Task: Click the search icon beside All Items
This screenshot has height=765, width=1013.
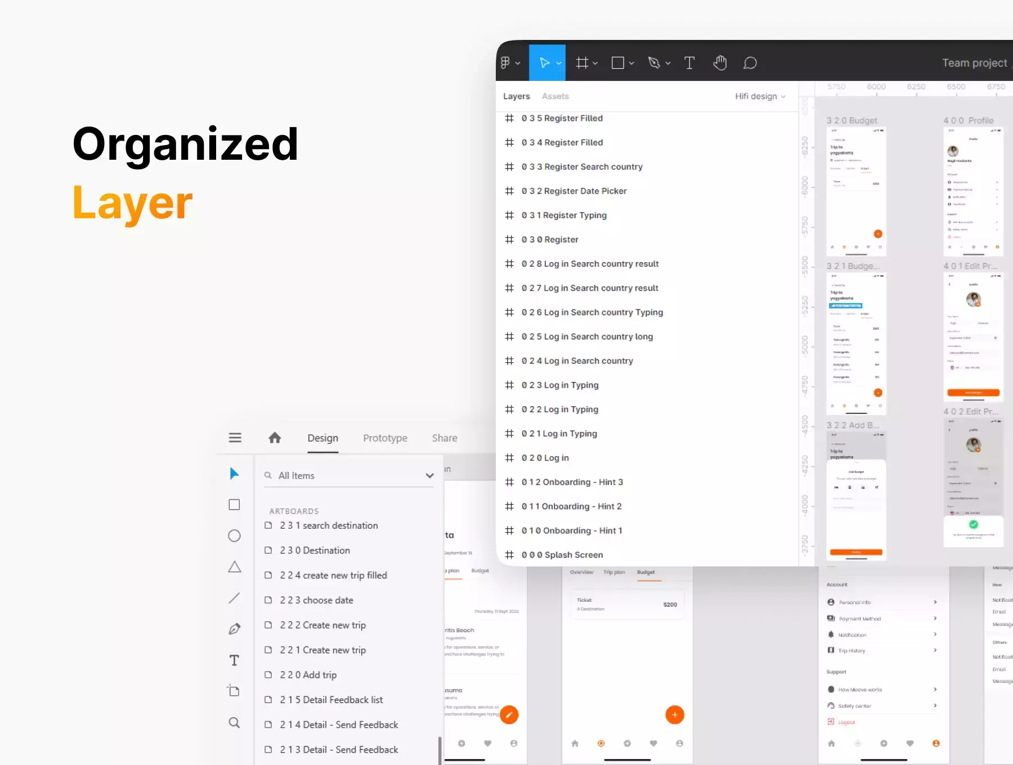Action: click(x=268, y=475)
